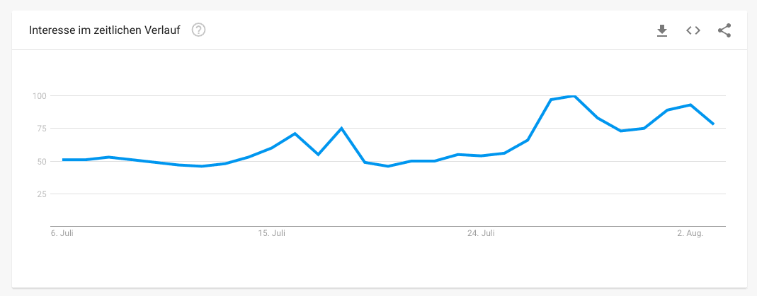Click the line's starting point at left end
Image resolution: width=757 pixels, height=296 pixels.
click(x=63, y=160)
